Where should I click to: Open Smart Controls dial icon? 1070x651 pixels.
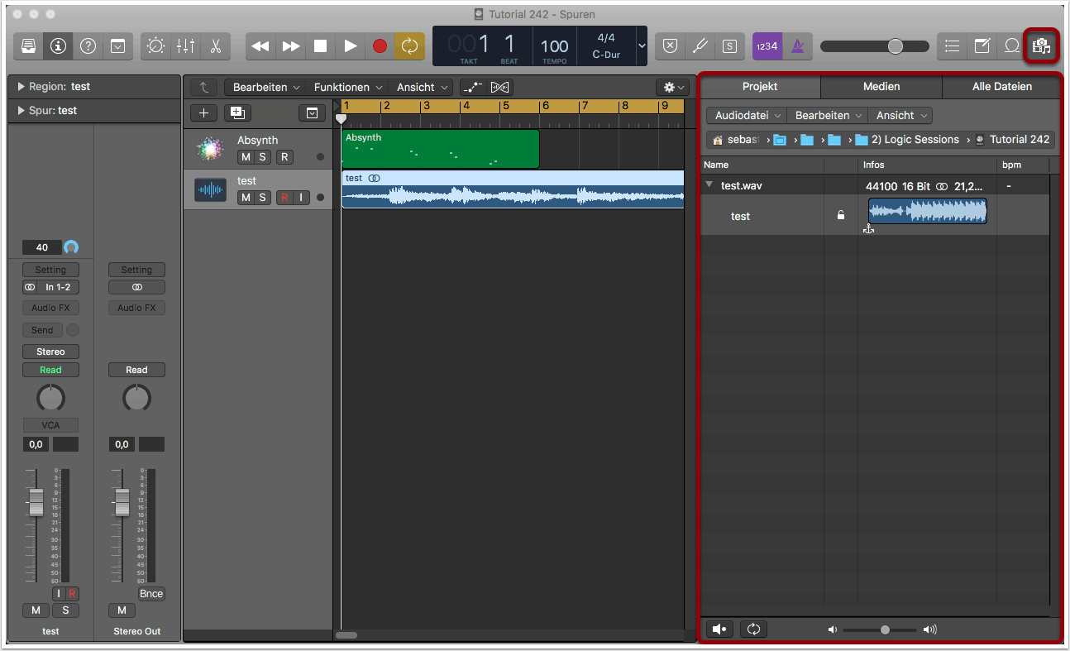point(155,46)
